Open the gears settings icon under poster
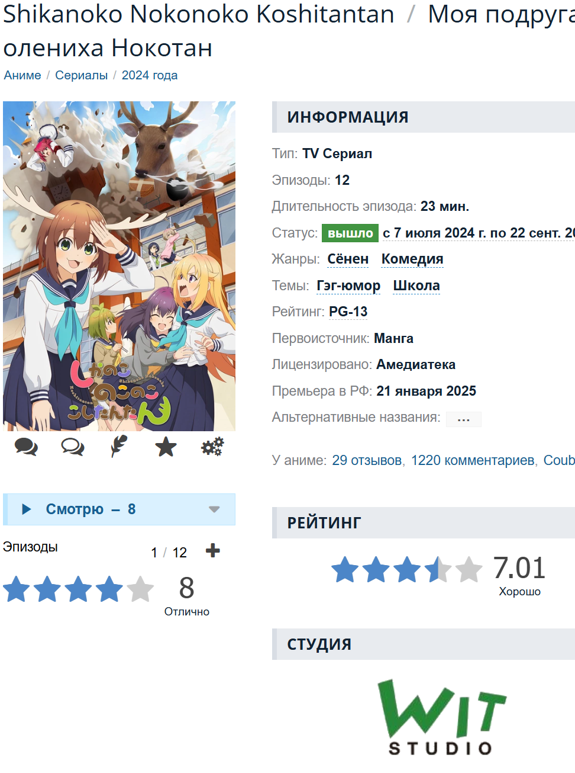The image size is (575, 773). (x=212, y=447)
